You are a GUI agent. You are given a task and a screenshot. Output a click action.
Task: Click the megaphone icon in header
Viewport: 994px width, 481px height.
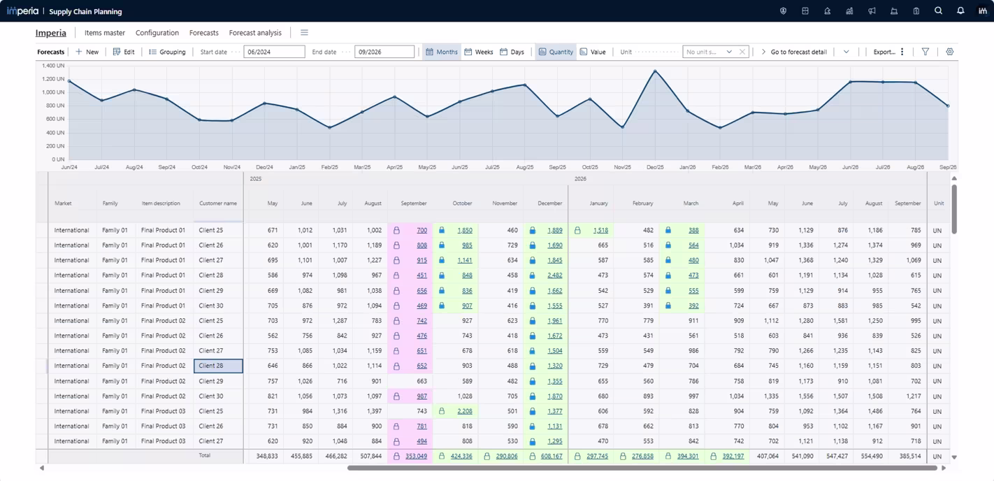pos(872,11)
